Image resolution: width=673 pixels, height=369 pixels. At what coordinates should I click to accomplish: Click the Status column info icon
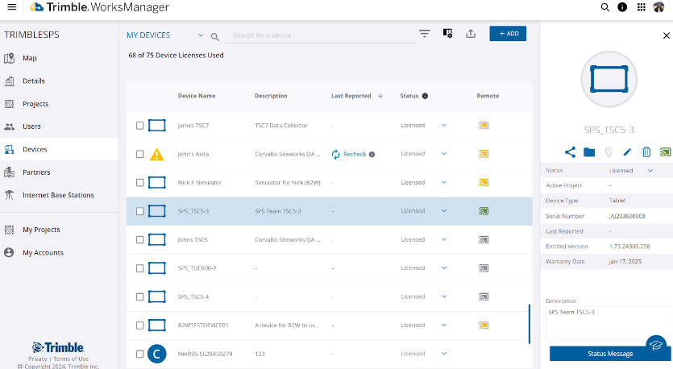(425, 96)
